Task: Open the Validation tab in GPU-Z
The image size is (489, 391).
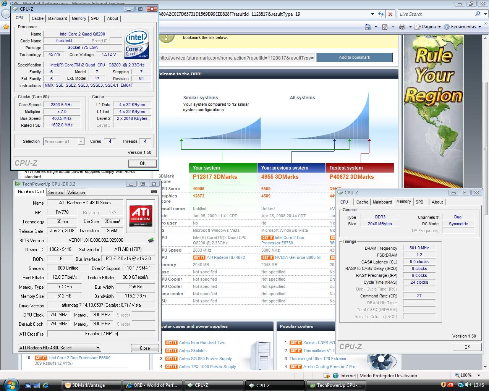Action: (x=76, y=192)
